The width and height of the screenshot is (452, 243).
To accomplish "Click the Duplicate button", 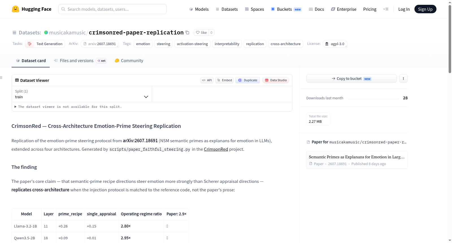I will [x=248, y=80].
